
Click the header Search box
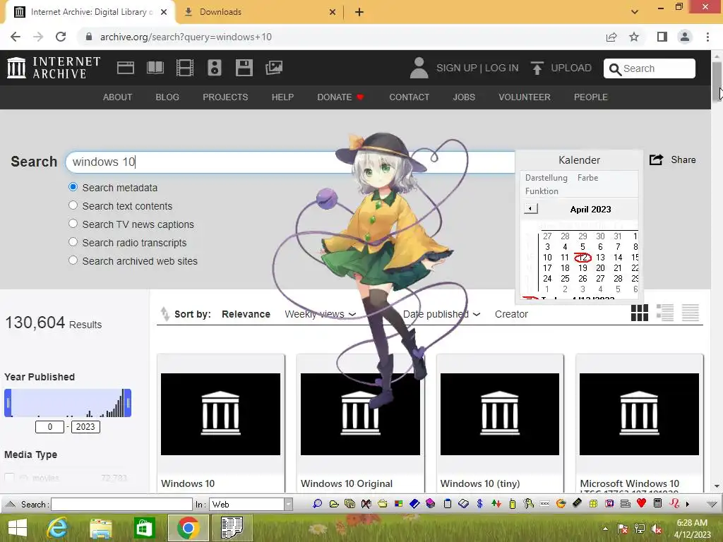(650, 68)
